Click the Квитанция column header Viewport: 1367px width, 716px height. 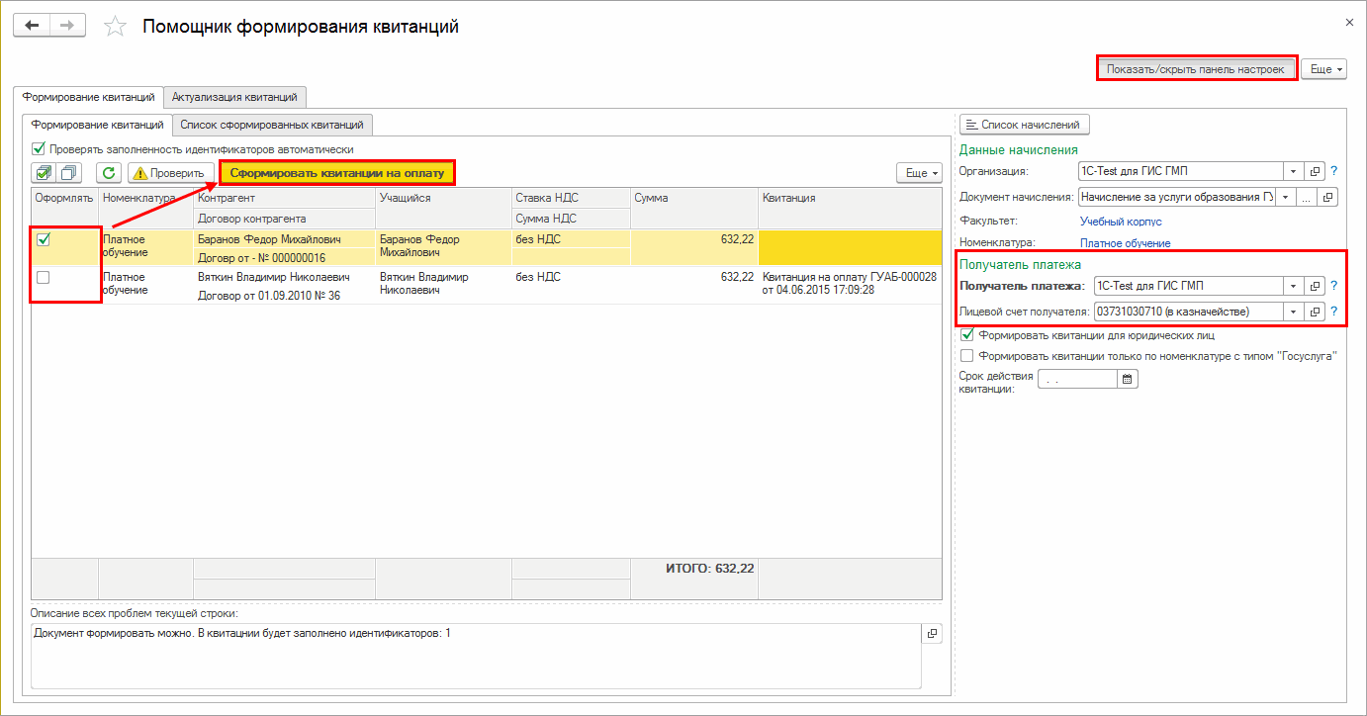(850, 208)
